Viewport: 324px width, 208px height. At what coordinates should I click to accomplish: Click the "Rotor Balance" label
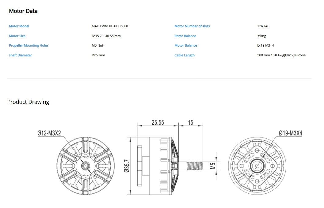coord(185,36)
